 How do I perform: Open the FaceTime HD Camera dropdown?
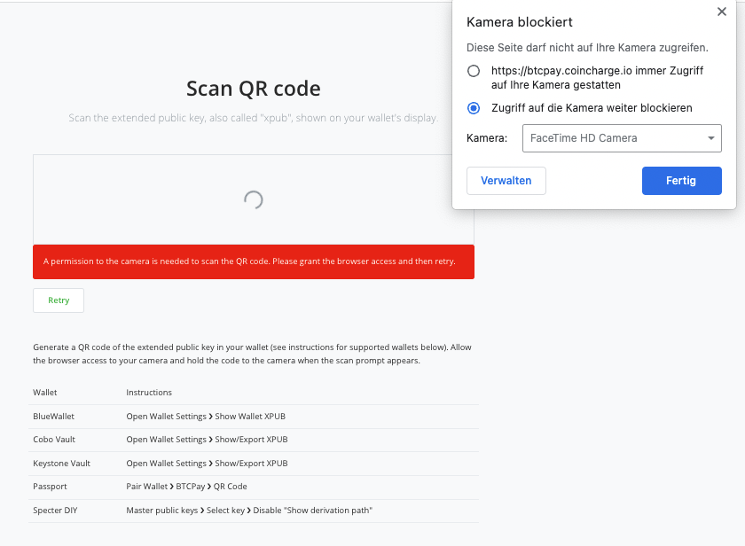click(x=622, y=138)
